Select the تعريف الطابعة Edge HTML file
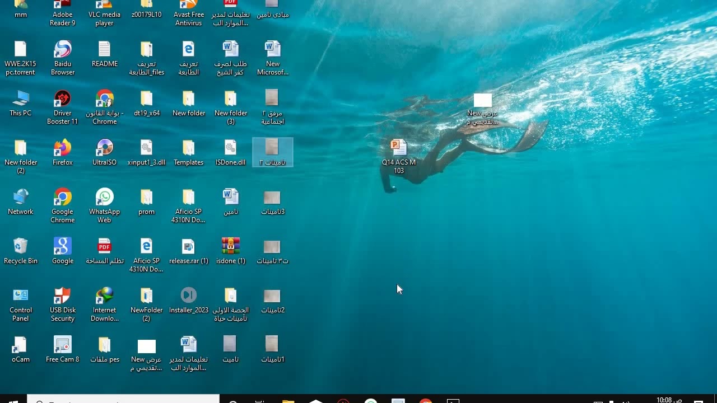Image resolution: width=717 pixels, height=403 pixels. (188, 58)
